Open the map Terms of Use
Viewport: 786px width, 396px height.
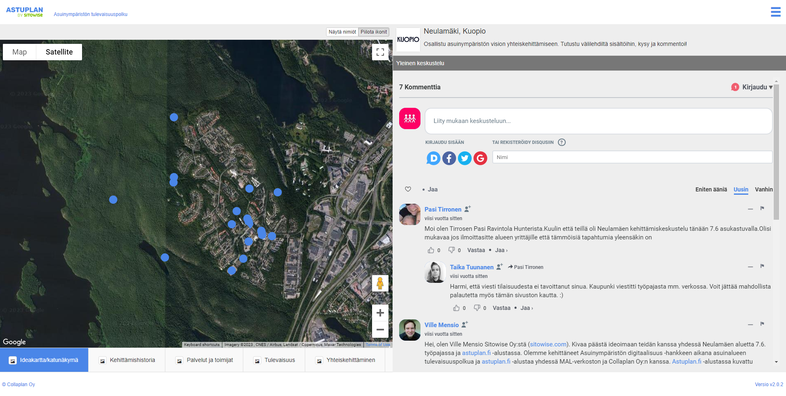tap(378, 345)
